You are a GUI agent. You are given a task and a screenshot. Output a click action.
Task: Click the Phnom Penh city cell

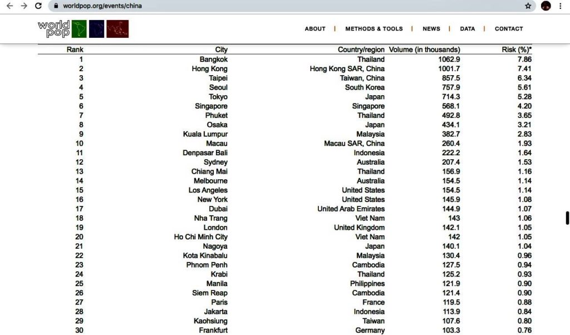coord(207,265)
